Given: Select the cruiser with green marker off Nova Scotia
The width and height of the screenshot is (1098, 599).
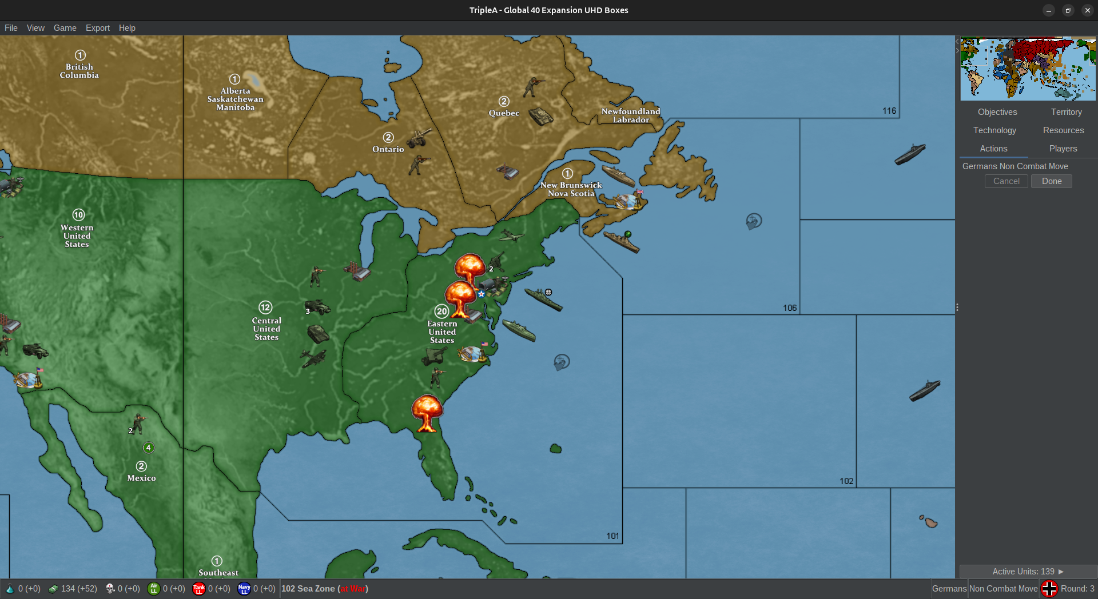Looking at the screenshot, I should coord(622,242).
